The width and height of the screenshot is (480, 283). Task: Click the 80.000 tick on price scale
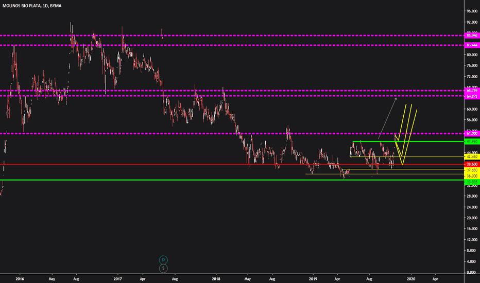pos(472,55)
